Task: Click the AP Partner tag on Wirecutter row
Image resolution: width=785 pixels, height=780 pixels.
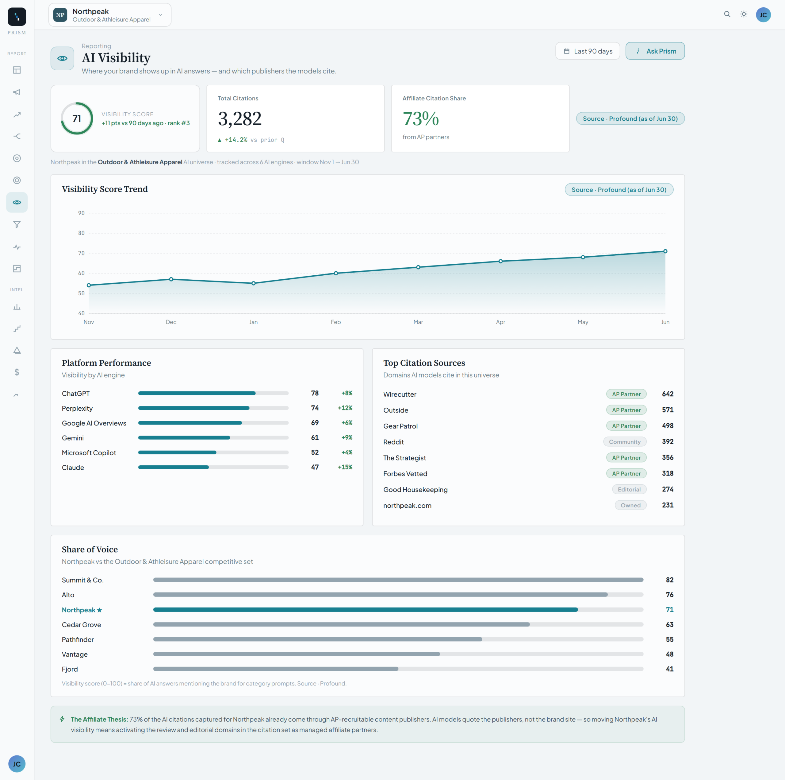Action: 626,394
